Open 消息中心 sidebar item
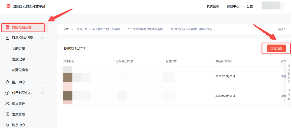The height and width of the screenshot is (128, 292). (x=18, y=125)
